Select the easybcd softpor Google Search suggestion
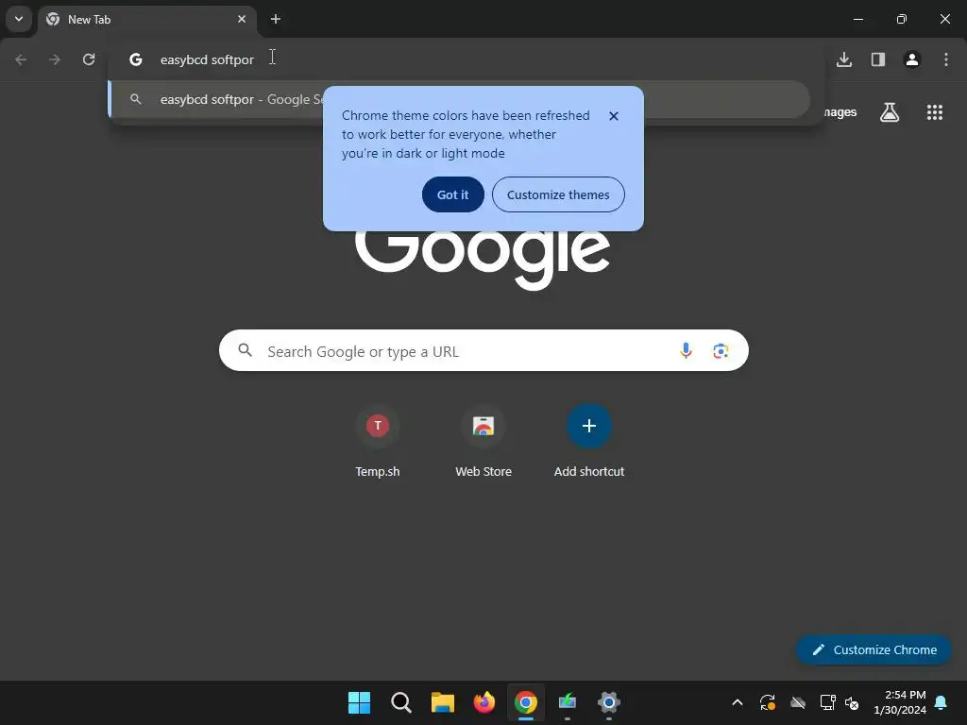 coord(459,99)
